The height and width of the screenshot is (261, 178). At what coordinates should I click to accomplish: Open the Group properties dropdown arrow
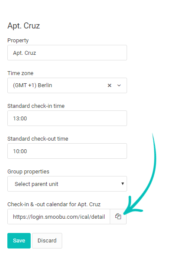pyautogui.click(x=123, y=184)
